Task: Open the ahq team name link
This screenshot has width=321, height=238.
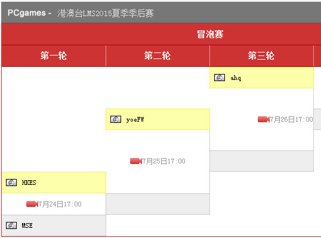Action: click(236, 78)
